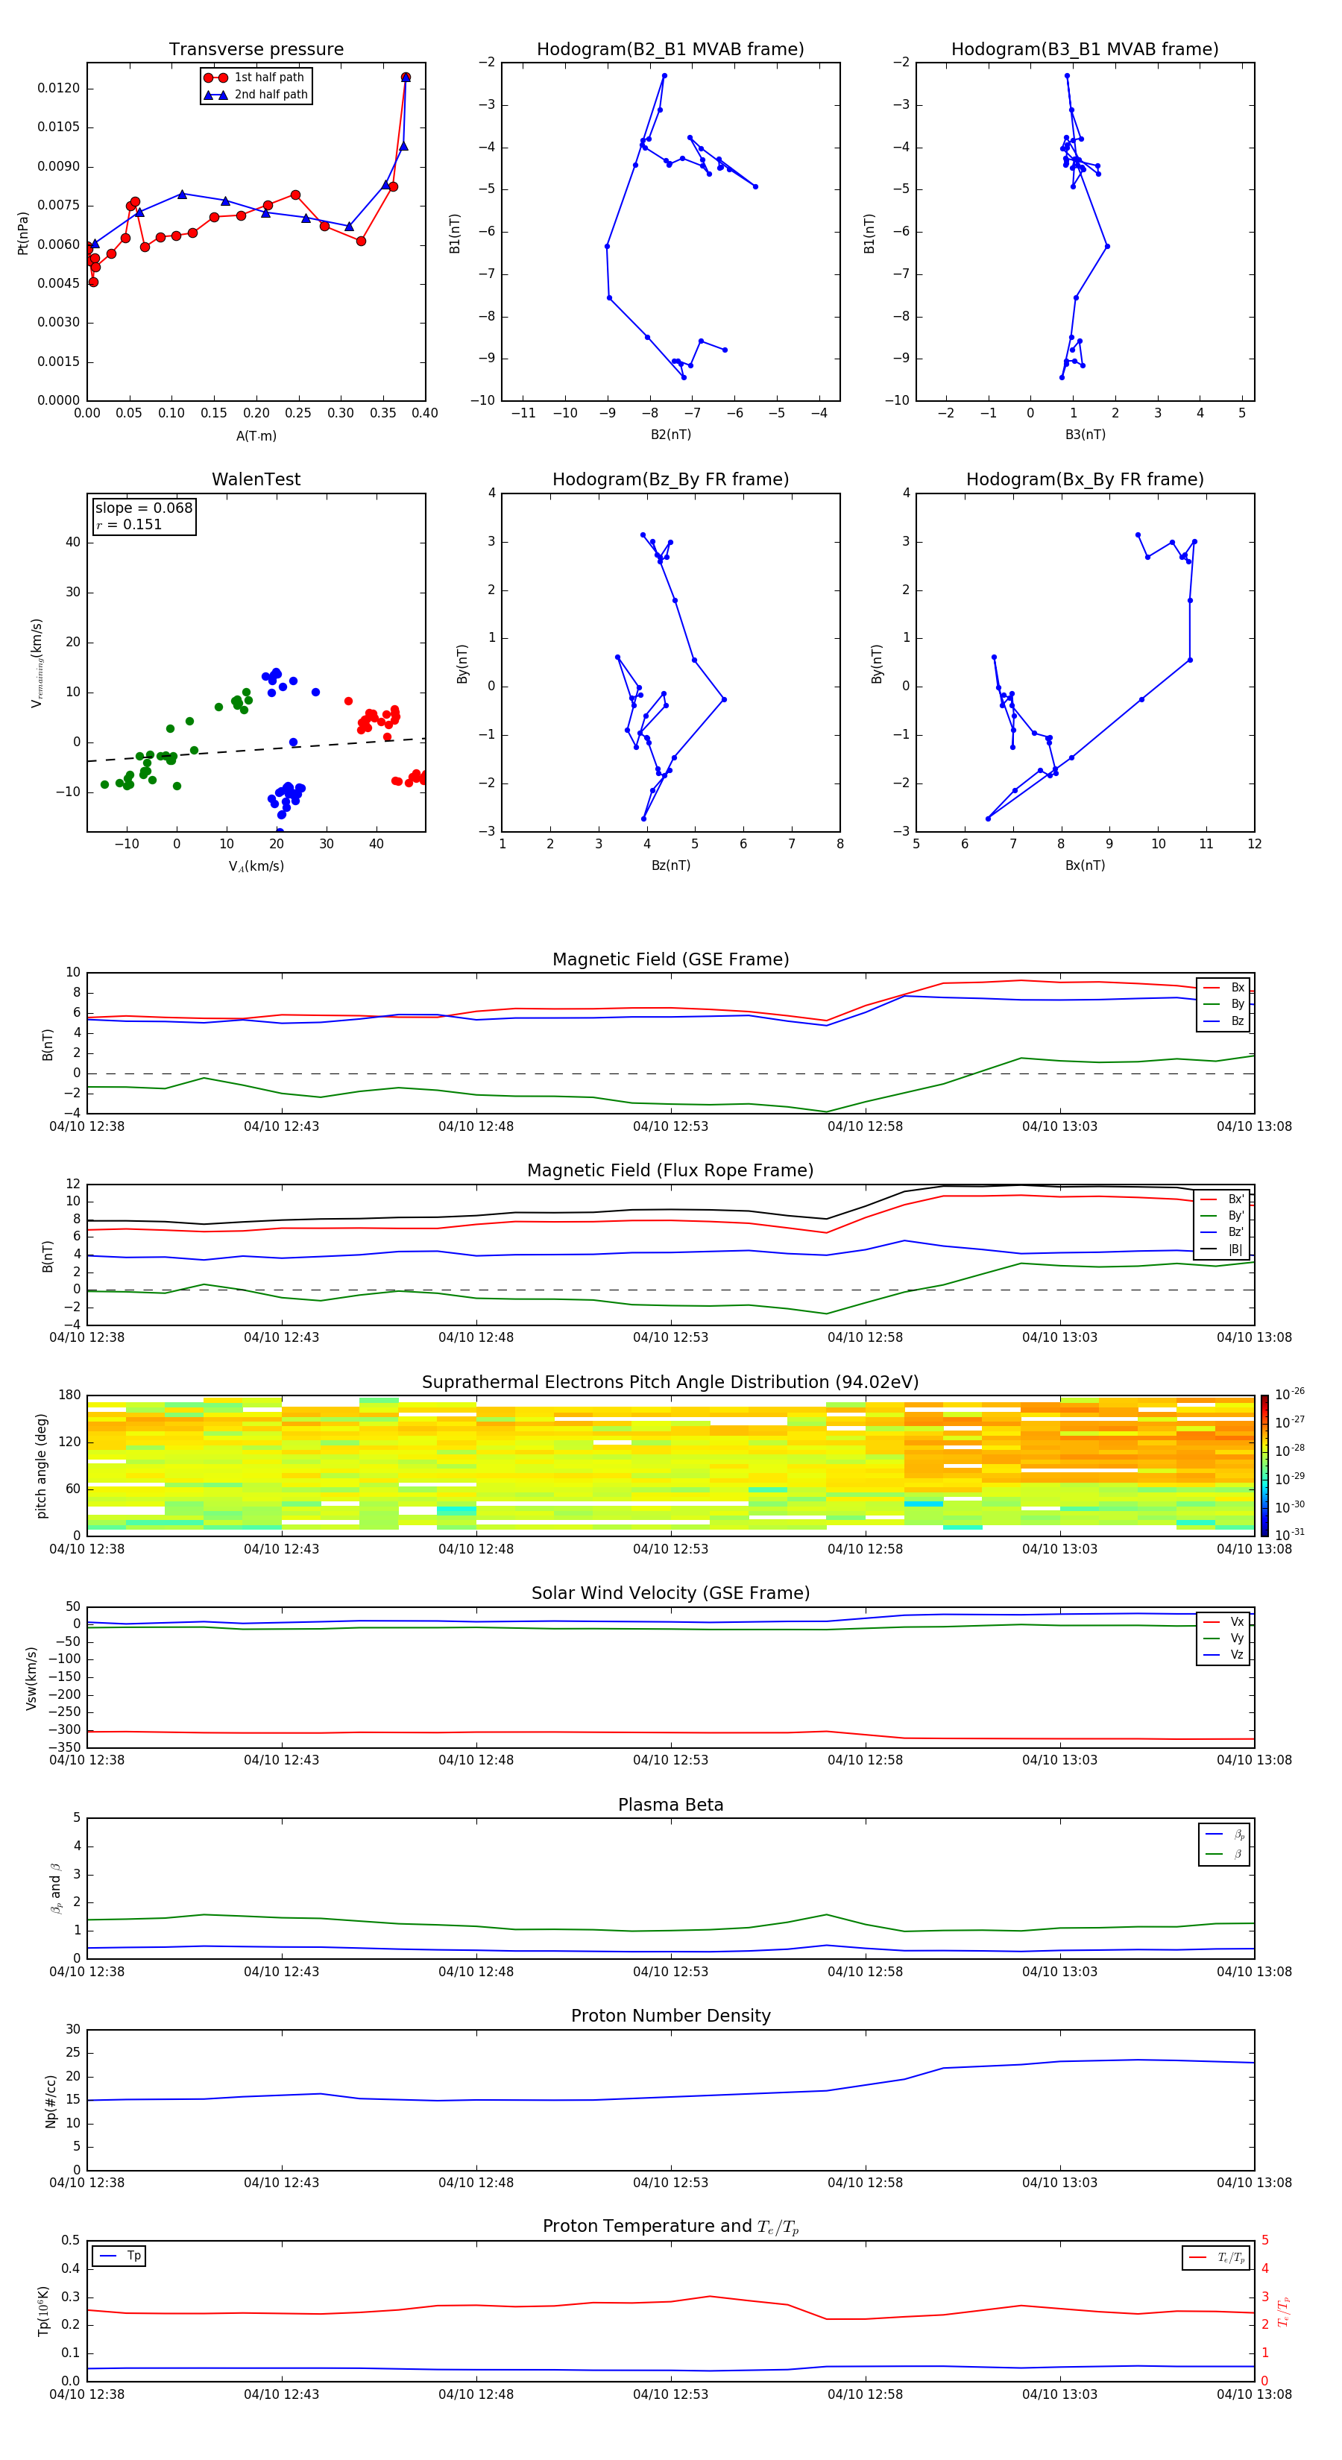
Task: Click the 'Np(#/cc)' axis label
Action: [x=51, y=2101]
